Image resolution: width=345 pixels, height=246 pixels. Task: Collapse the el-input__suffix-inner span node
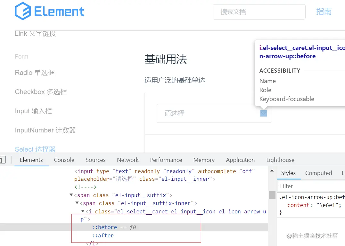[77, 203]
